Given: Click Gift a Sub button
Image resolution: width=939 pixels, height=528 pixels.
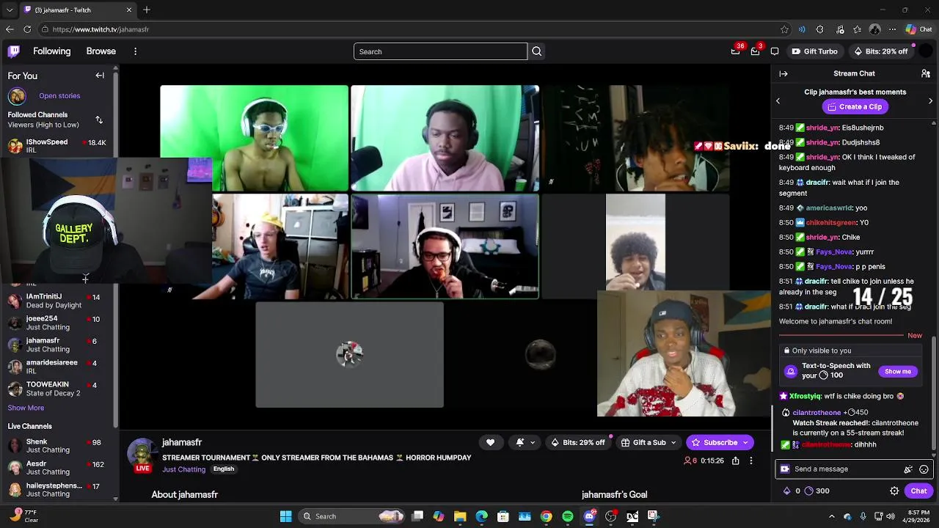Looking at the screenshot, I should pos(643,442).
